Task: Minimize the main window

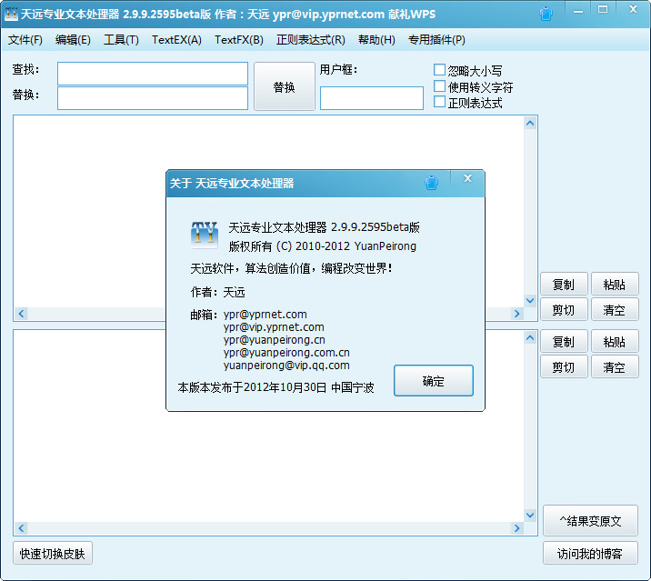Action: (578, 11)
